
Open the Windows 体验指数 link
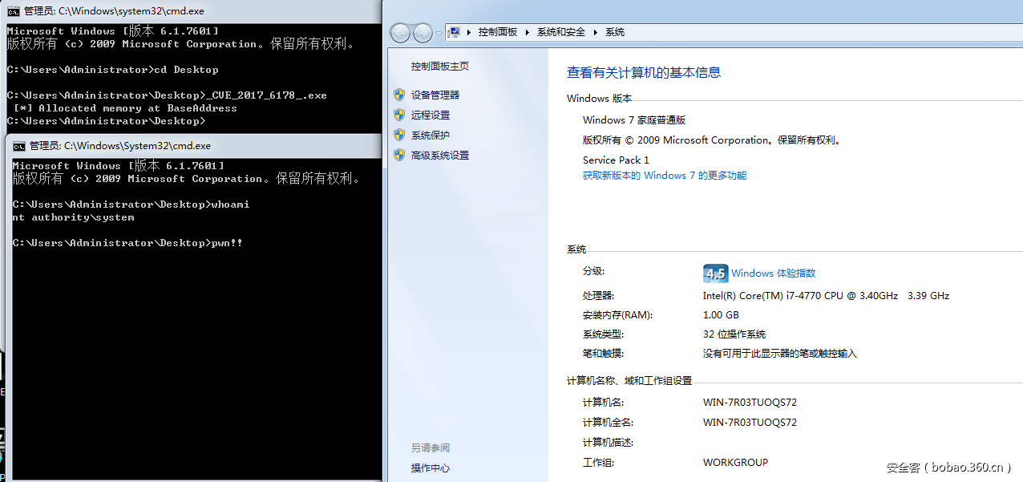pos(771,273)
